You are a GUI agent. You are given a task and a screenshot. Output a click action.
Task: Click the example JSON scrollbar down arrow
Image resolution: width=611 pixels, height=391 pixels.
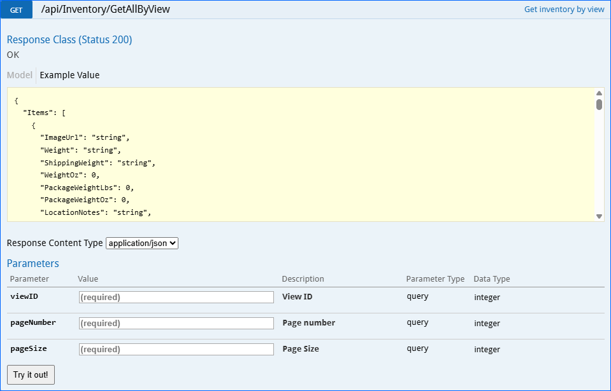[600, 217]
